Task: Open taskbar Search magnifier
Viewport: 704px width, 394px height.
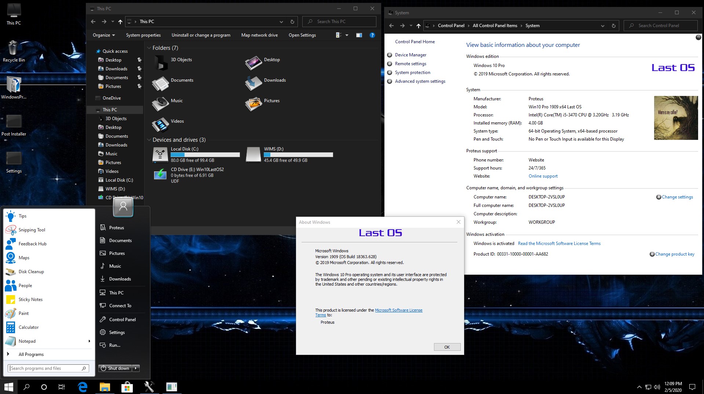Action: 26,387
